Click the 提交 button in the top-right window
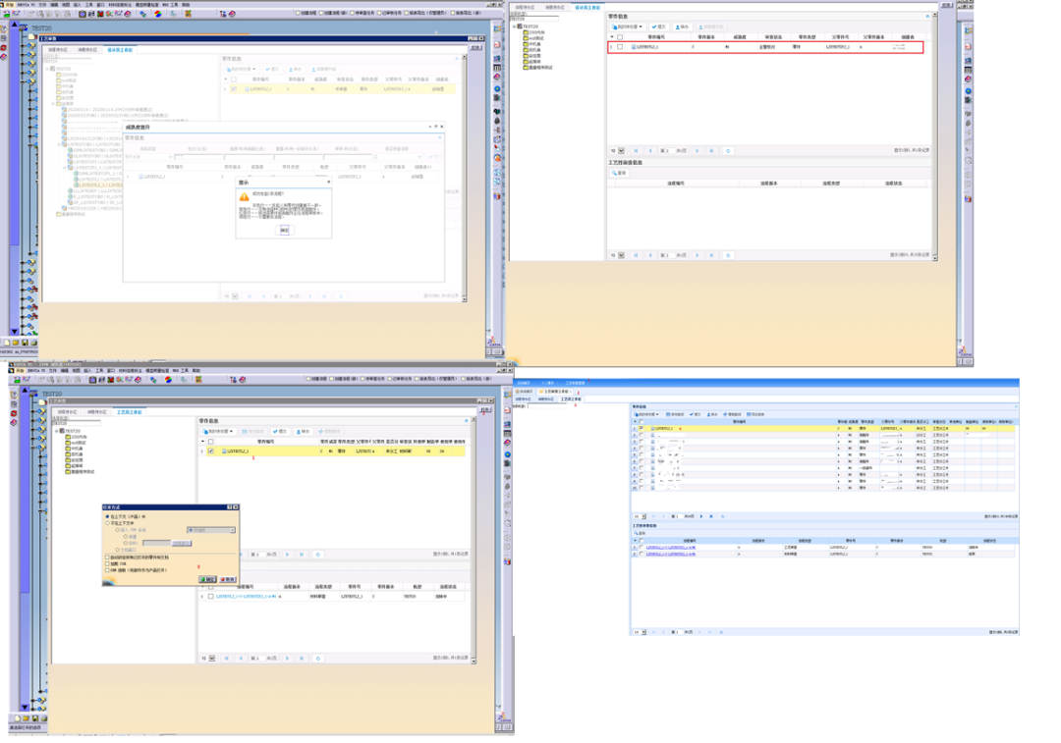This screenshot has width=1061, height=743. [x=658, y=27]
